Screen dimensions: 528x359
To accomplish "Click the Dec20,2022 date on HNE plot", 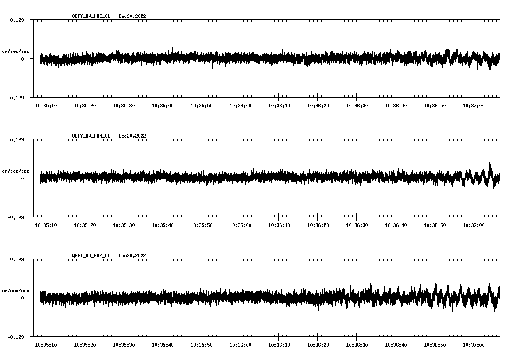I will click(x=133, y=16).
